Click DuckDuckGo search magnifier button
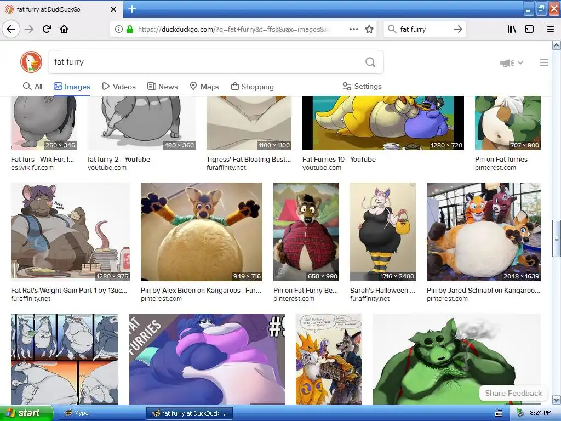Screen dimensions: 561x421 coord(370,62)
